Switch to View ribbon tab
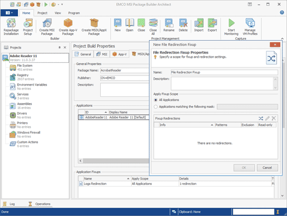The image size is (287, 216). [58, 13]
